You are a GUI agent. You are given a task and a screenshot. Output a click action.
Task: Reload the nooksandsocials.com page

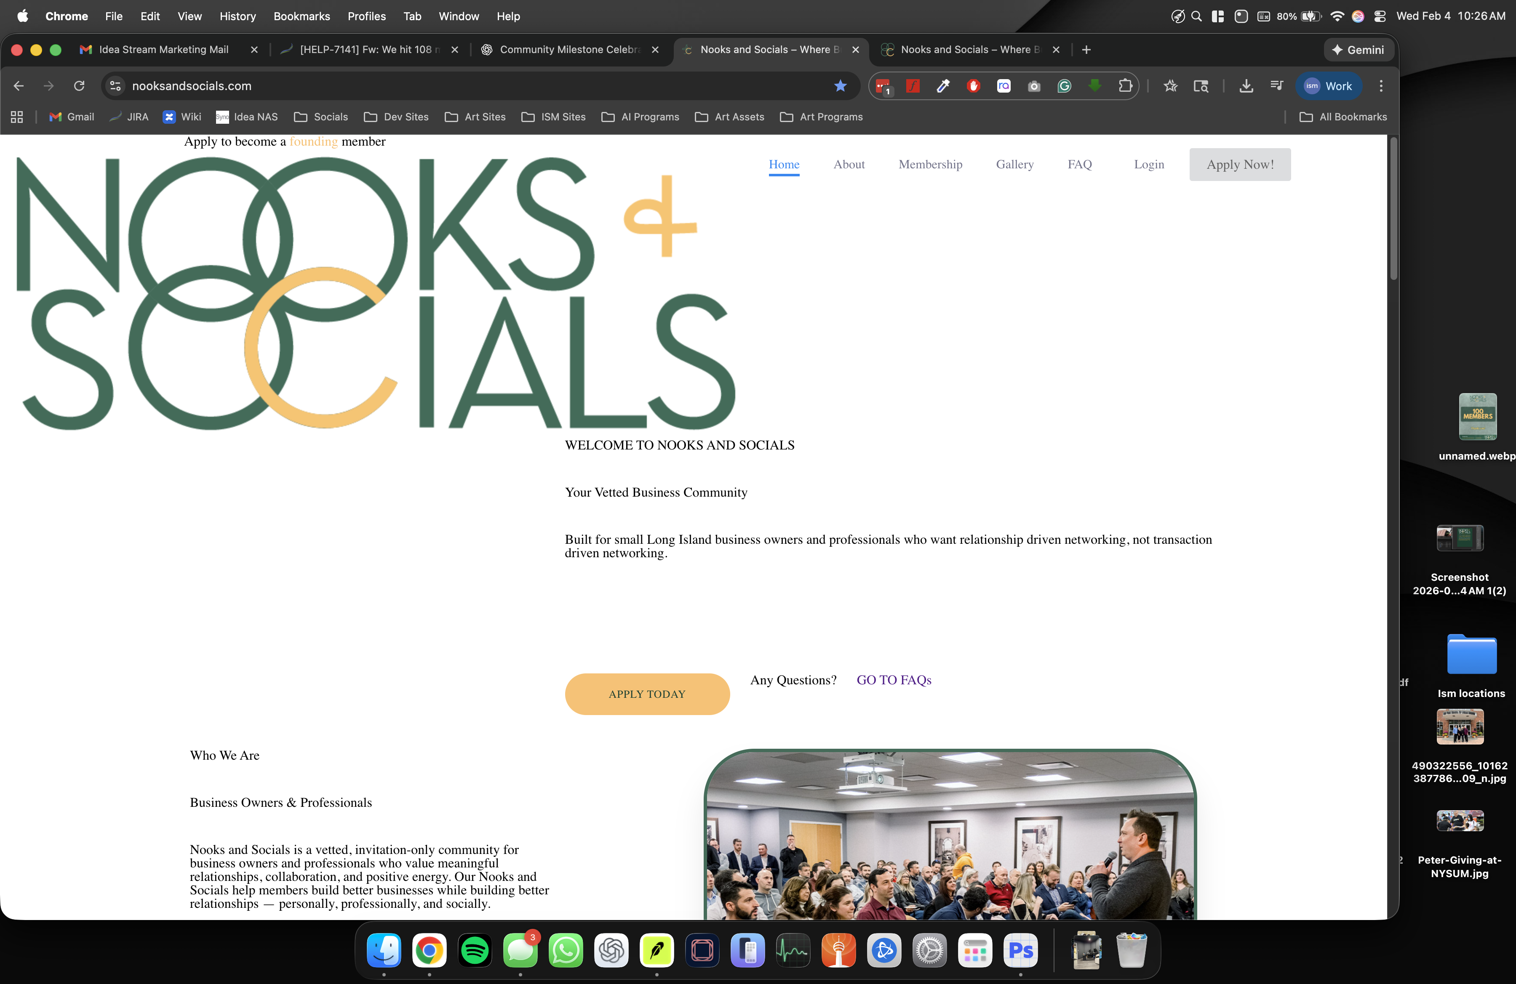click(x=79, y=86)
